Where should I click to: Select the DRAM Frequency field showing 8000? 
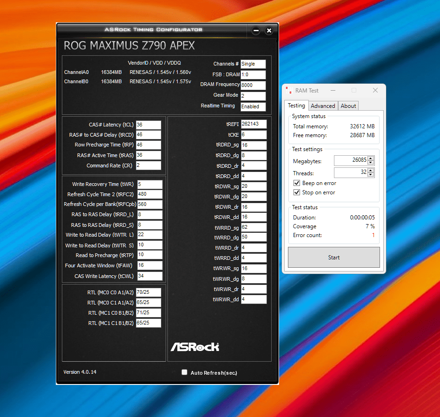tap(253, 85)
